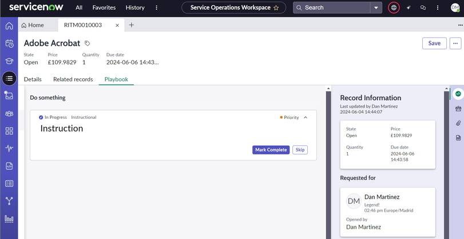Open tab bar overflow dots at far right

coord(460,25)
